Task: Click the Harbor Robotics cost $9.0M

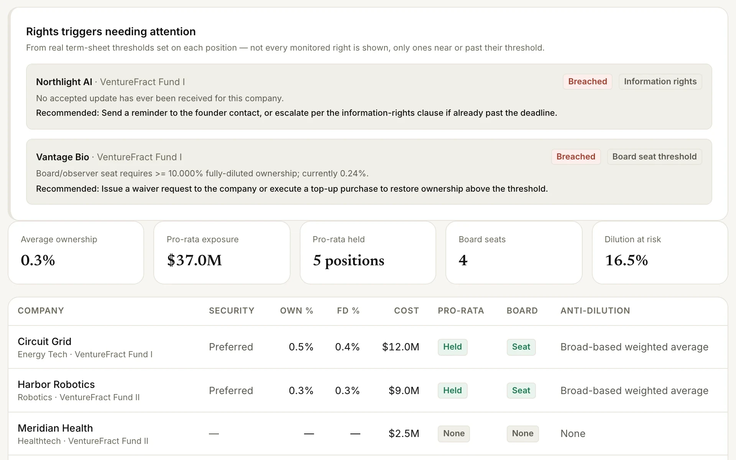Action: 404,391
